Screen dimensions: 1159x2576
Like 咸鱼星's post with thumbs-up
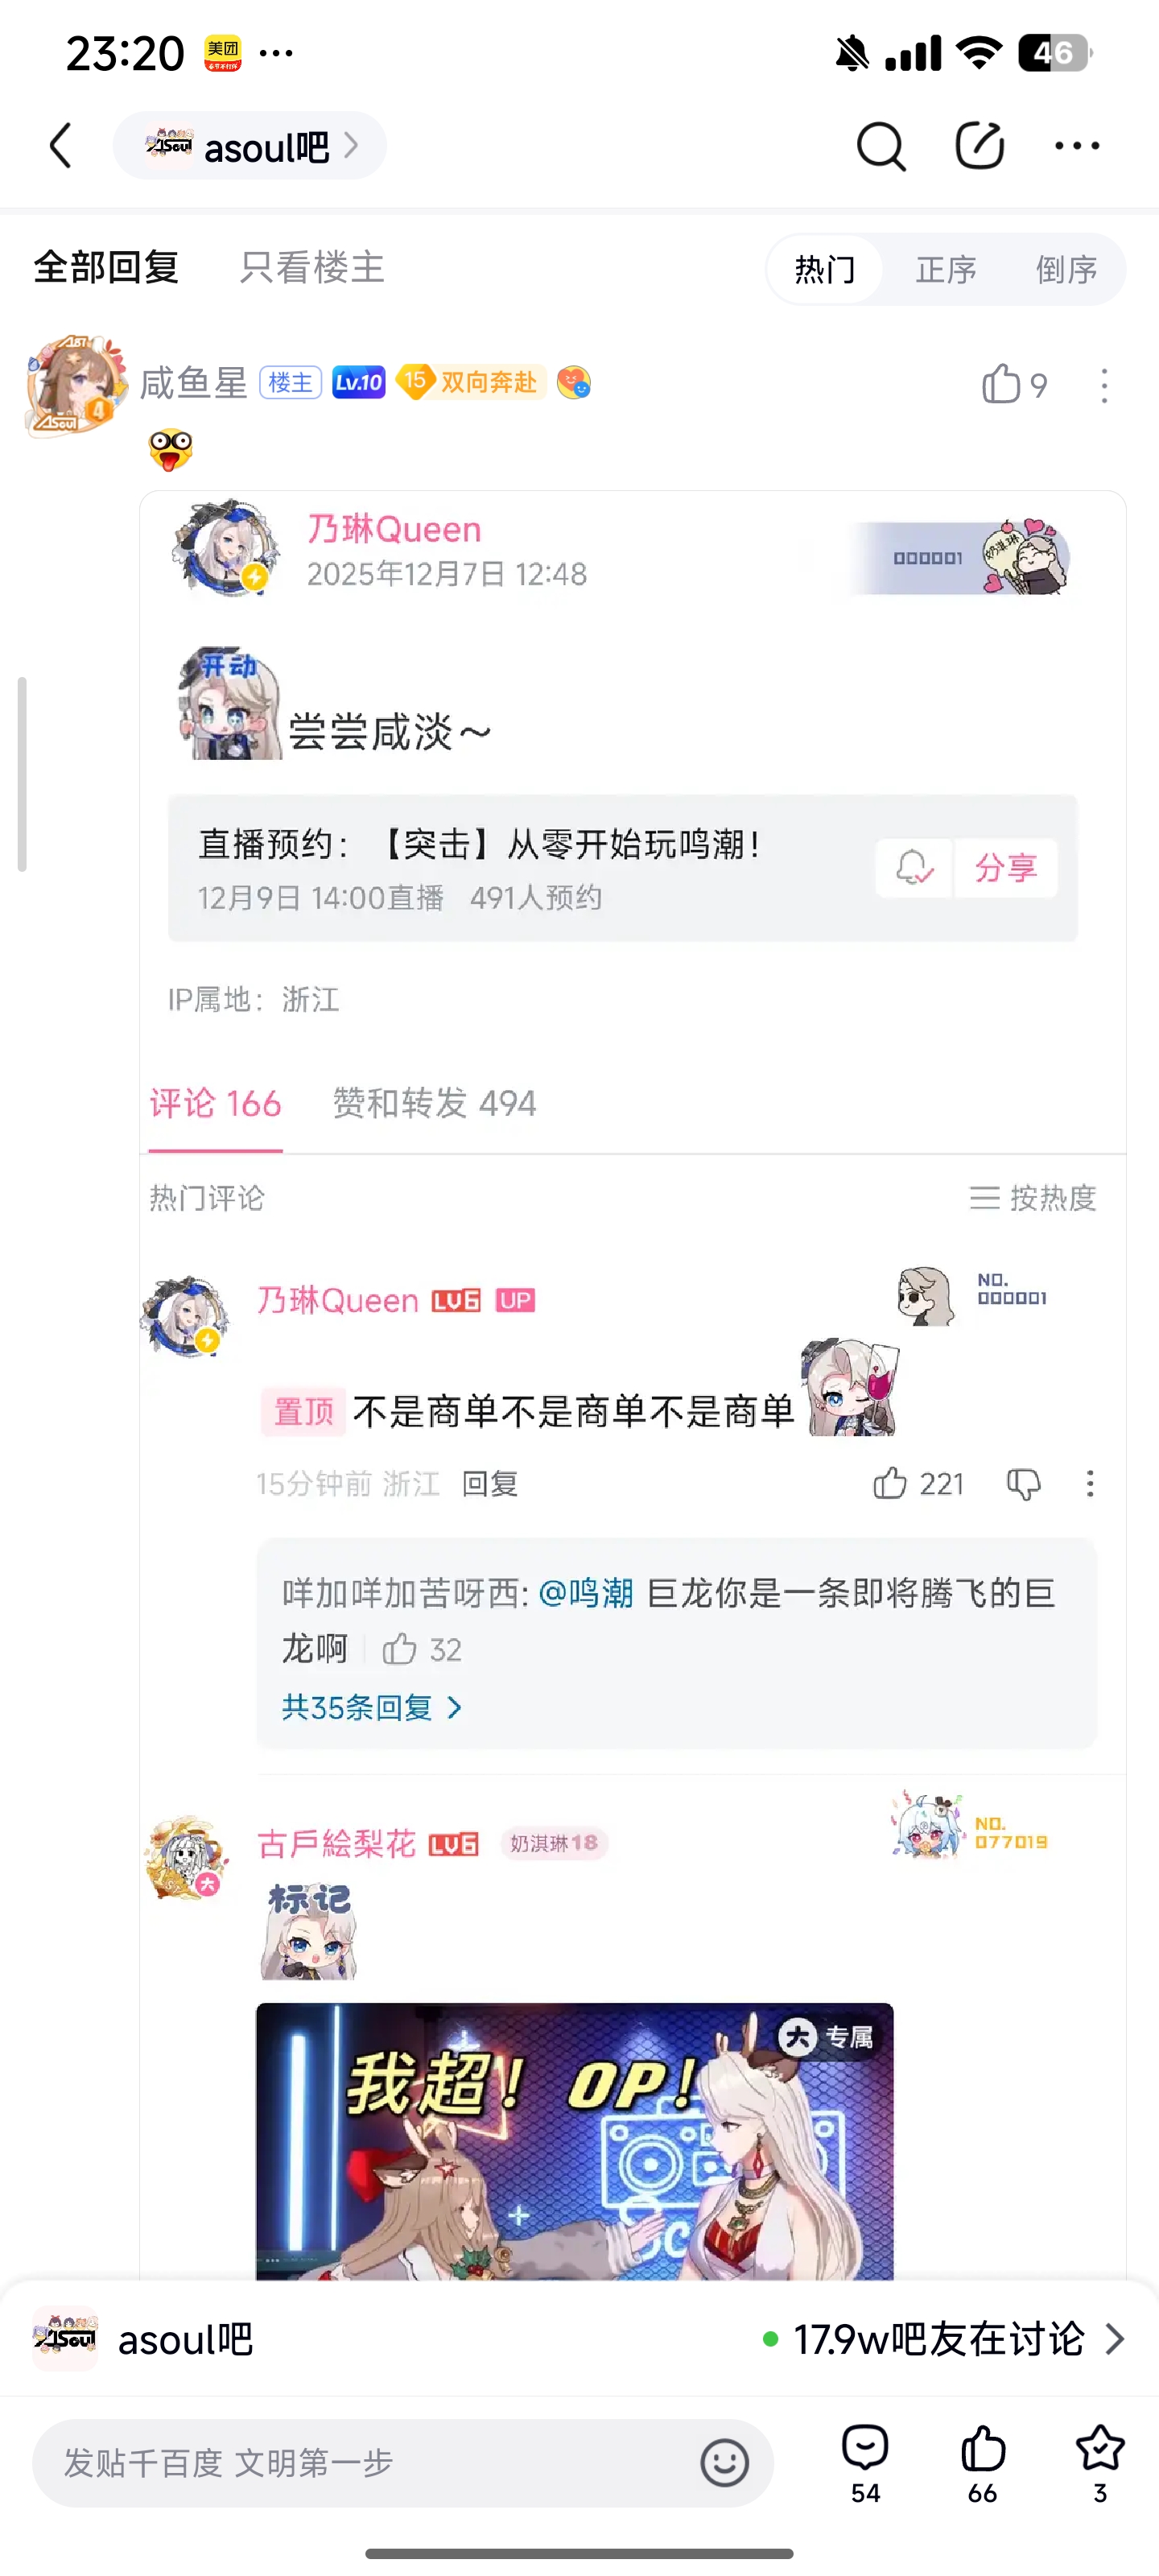point(1001,384)
